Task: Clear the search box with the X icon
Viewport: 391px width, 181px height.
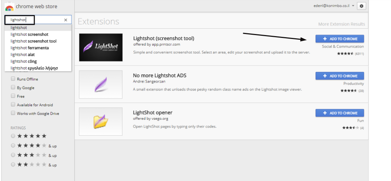Action: point(65,20)
